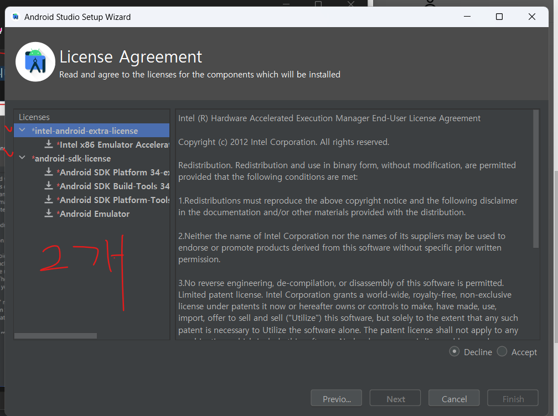This screenshot has width=558, height=416.
Task: Go back with the Previous button
Action: click(337, 398)
